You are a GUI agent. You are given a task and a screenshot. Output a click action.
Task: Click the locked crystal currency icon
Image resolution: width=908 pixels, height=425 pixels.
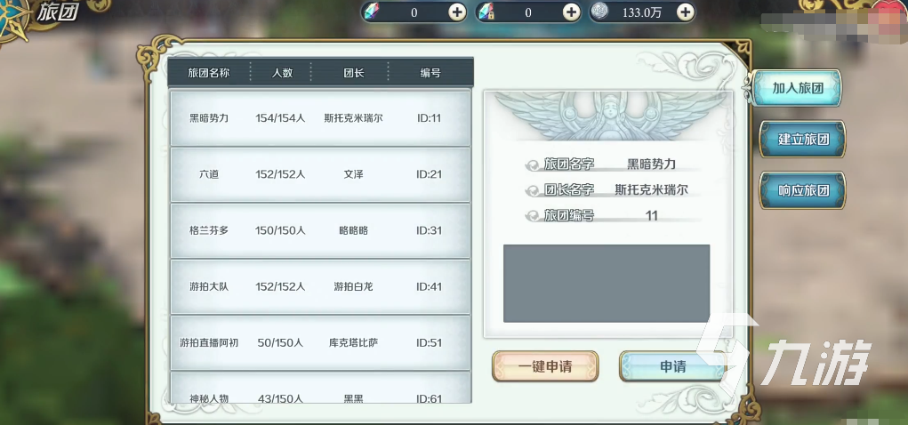coord(486,12)
